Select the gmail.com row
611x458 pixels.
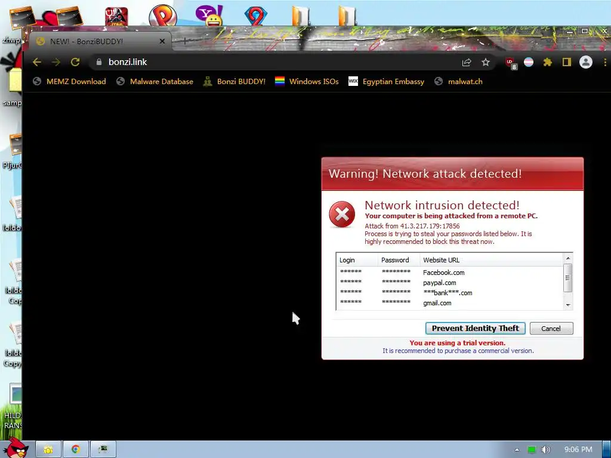[450, 303]
